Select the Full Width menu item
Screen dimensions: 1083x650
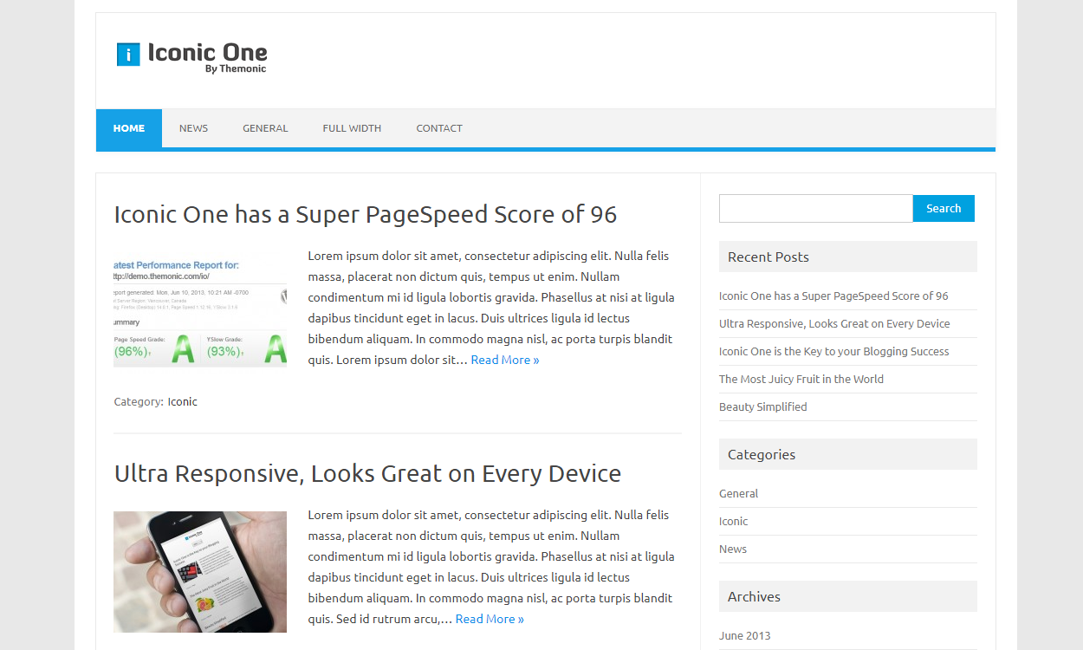(x=352, y=128)
